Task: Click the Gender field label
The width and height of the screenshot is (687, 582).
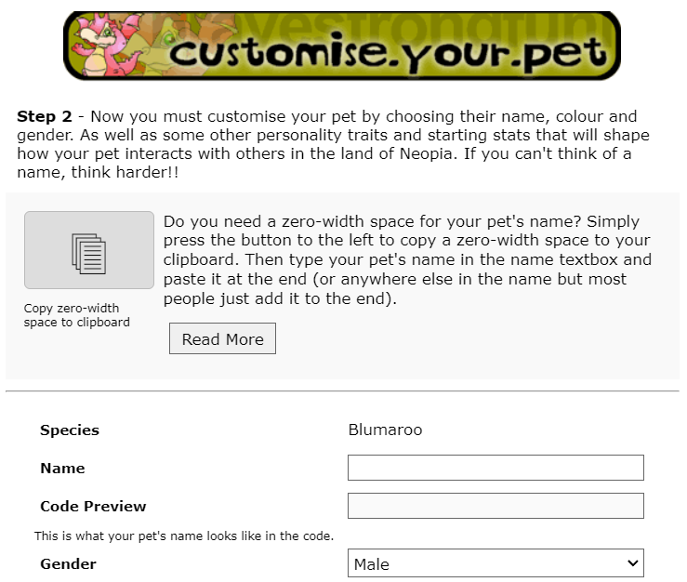Action: click(x=68, y=564)
